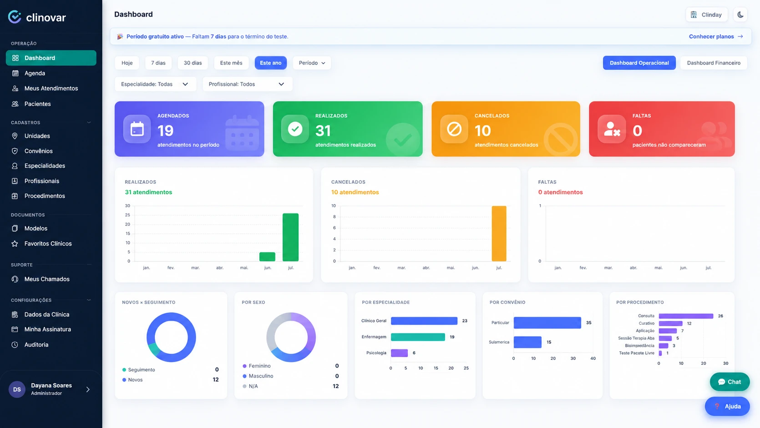Image resolution: width=760 pixels, height=428 pixels.
Task: Open the Ajuda help button
Action: (x=727, y=407)
